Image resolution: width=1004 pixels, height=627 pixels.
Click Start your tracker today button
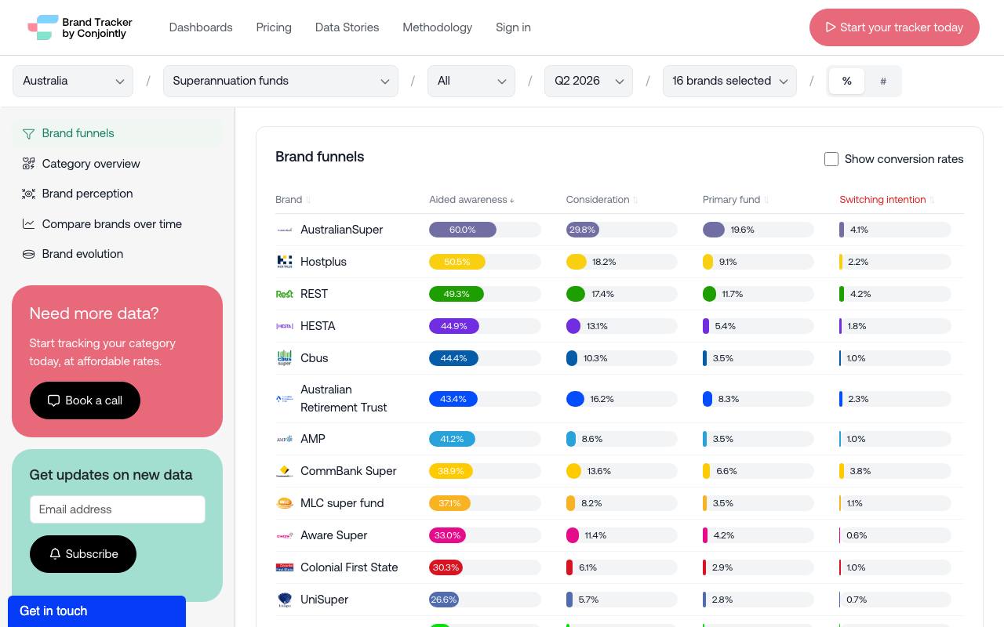tap(894, 27)
